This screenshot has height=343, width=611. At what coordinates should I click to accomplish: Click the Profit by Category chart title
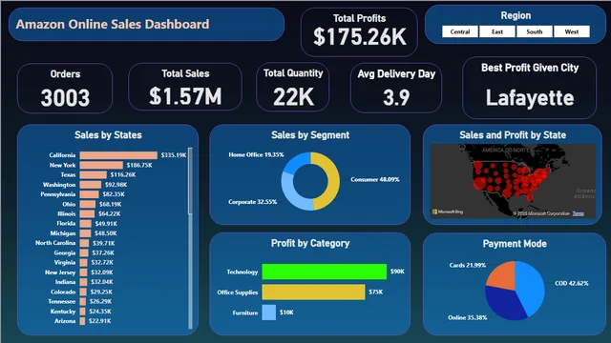310,244
